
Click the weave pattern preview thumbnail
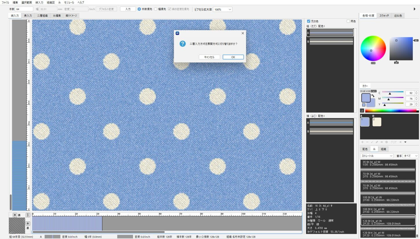[x=17, y=226]
